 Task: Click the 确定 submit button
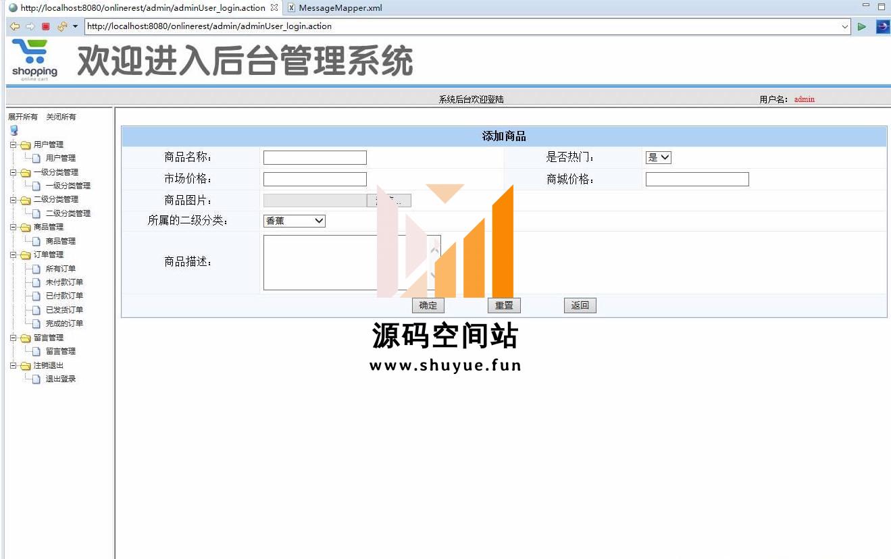click(428, 305)
